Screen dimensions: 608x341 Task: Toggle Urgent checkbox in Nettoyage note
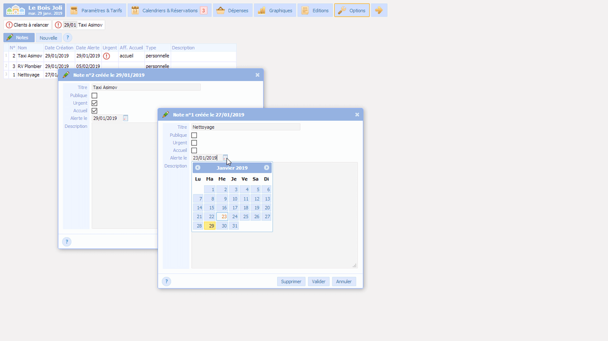click(194, 143)
